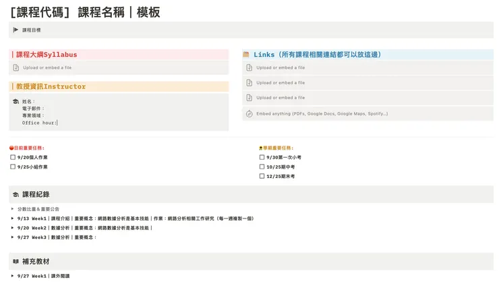This screenshot has width=499, height=284.
Task: Click the 學期重要任務 label
Action: tap(278, 148)
